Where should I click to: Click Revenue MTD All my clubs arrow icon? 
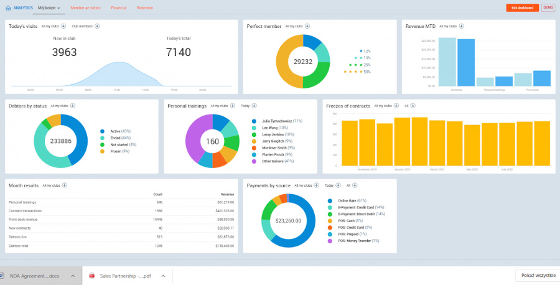click(x=462, y=26)
